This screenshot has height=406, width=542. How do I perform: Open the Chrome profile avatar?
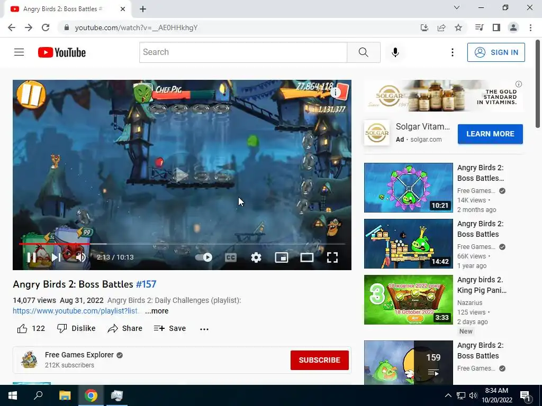513,27
